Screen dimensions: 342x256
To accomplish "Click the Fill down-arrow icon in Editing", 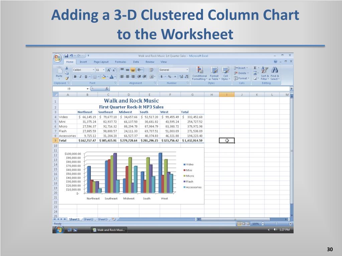I will pyautogui.click(x=255, y=73).
